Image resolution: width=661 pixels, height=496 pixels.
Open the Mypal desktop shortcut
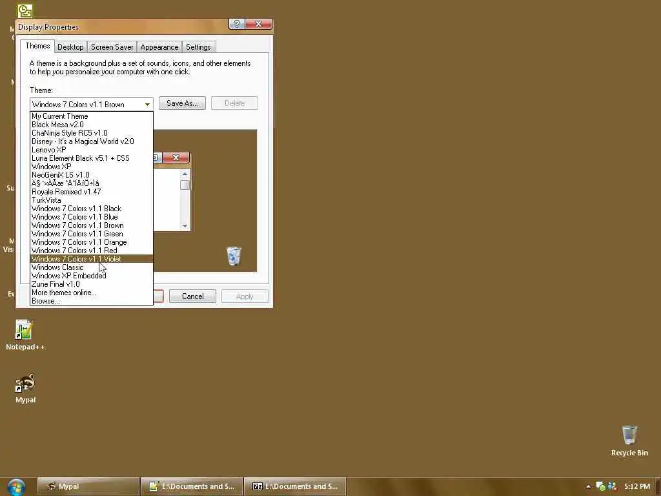[25, 388]
